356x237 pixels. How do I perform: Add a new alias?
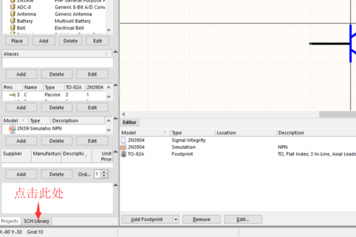coord(21,74)
